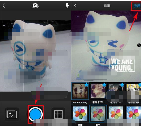Choose the fourth yellow starred watermark thumbnail
This screenshot has width=141, height=126.
(134, 91)
